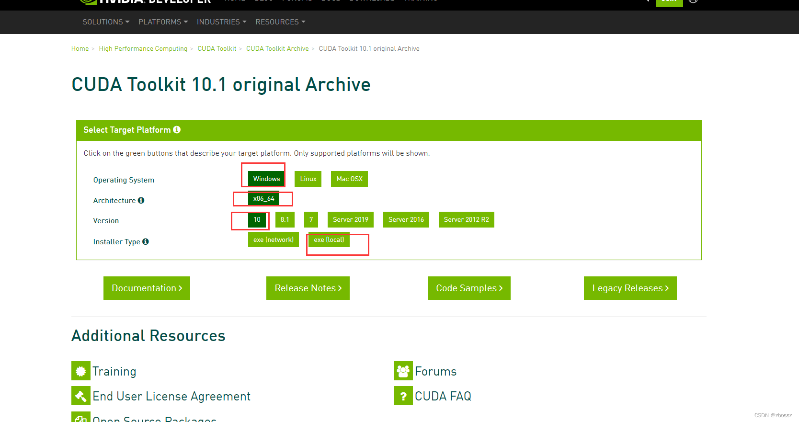Select the exe (local) installer type
Viewport: 799px width, 422px height.
click(329, 240)
